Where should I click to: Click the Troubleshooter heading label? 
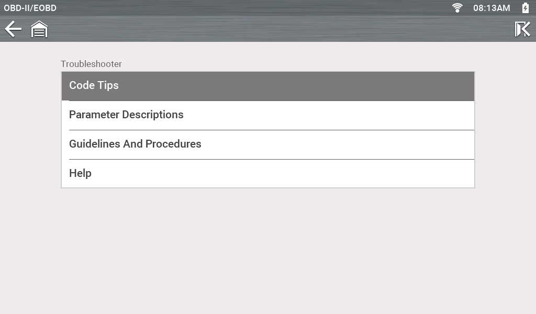(91, 64)
